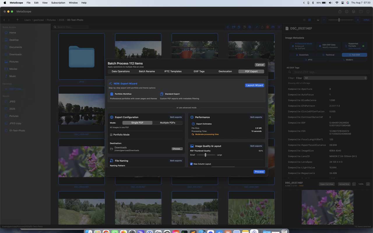Image resolution: width=373 pixels, height=233 pixels.
Task: Open Movies in the sidebar
Action: [x=13, y=69]
